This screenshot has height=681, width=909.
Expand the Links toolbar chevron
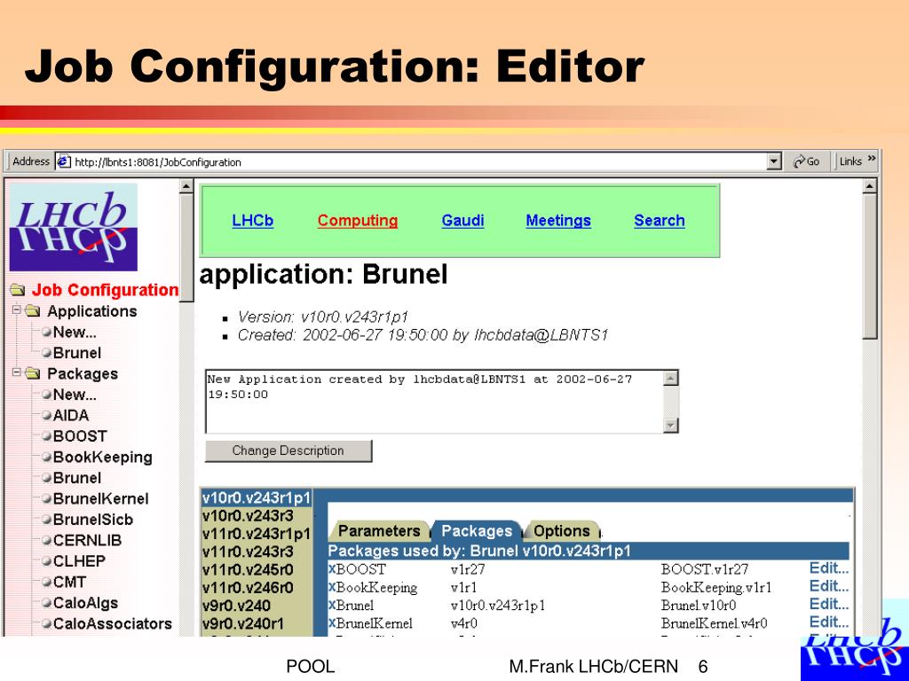(872, 159)
